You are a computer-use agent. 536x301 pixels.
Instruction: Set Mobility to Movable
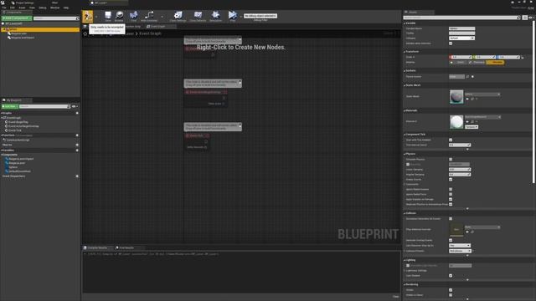[495, 63]
